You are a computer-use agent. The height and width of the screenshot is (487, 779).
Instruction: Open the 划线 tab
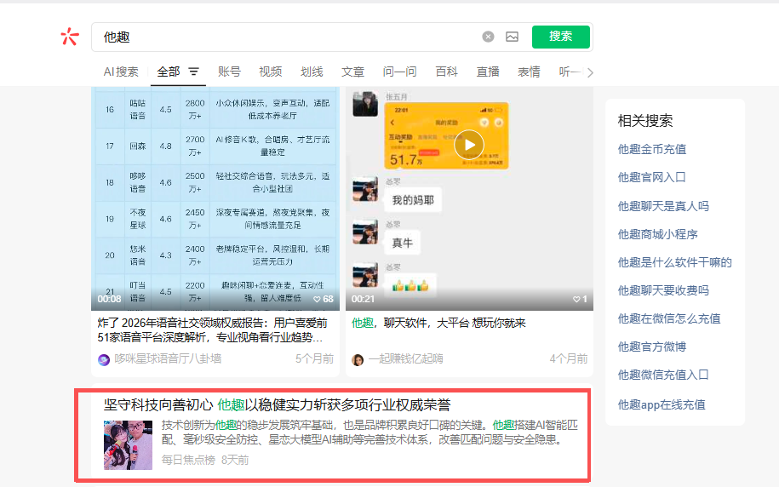point(312,72)
